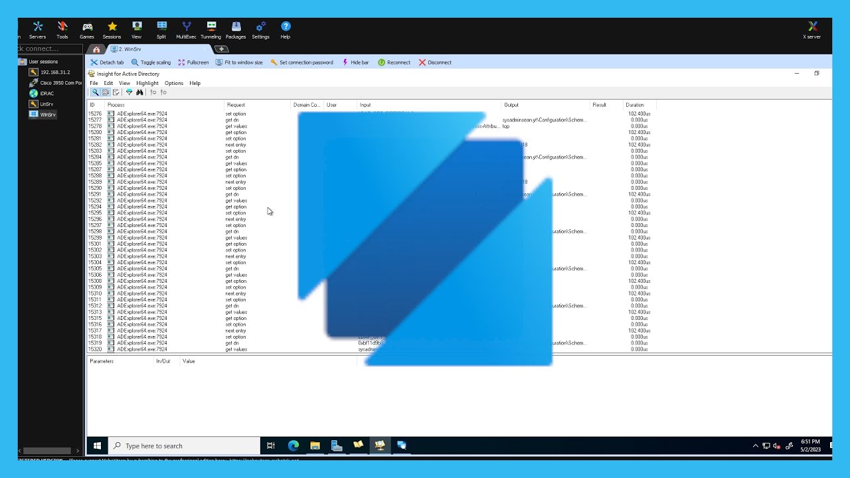The image size is (850, 478).
Task: Open the Options menu
Action: click(x=174, y=83)
